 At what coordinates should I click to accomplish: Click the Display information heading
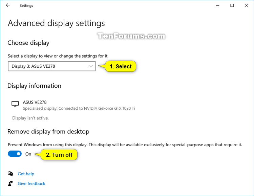tap(34, 86)
